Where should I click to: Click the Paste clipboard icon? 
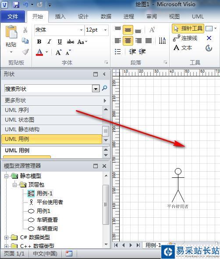coord(11,32)
